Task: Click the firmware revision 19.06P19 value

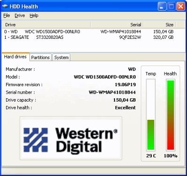Action: click(x=125, y=85)
